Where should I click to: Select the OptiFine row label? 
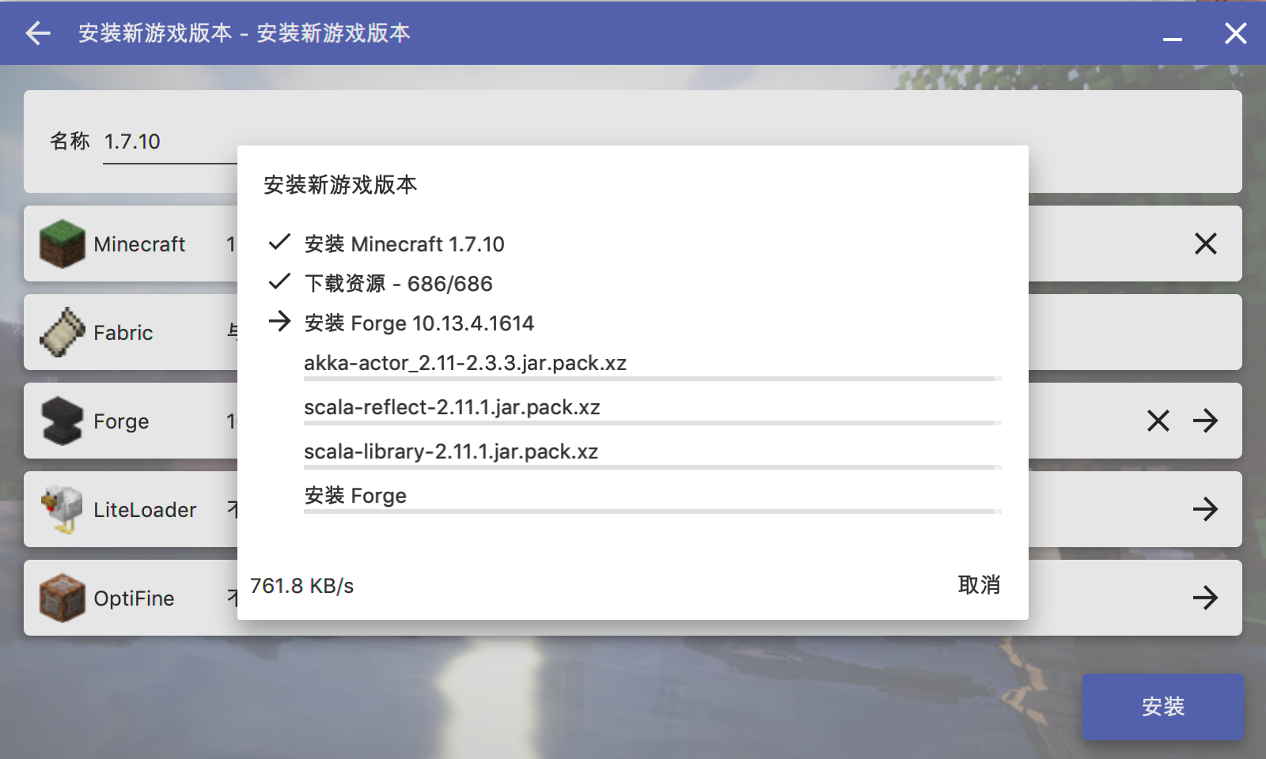(134, 599)
